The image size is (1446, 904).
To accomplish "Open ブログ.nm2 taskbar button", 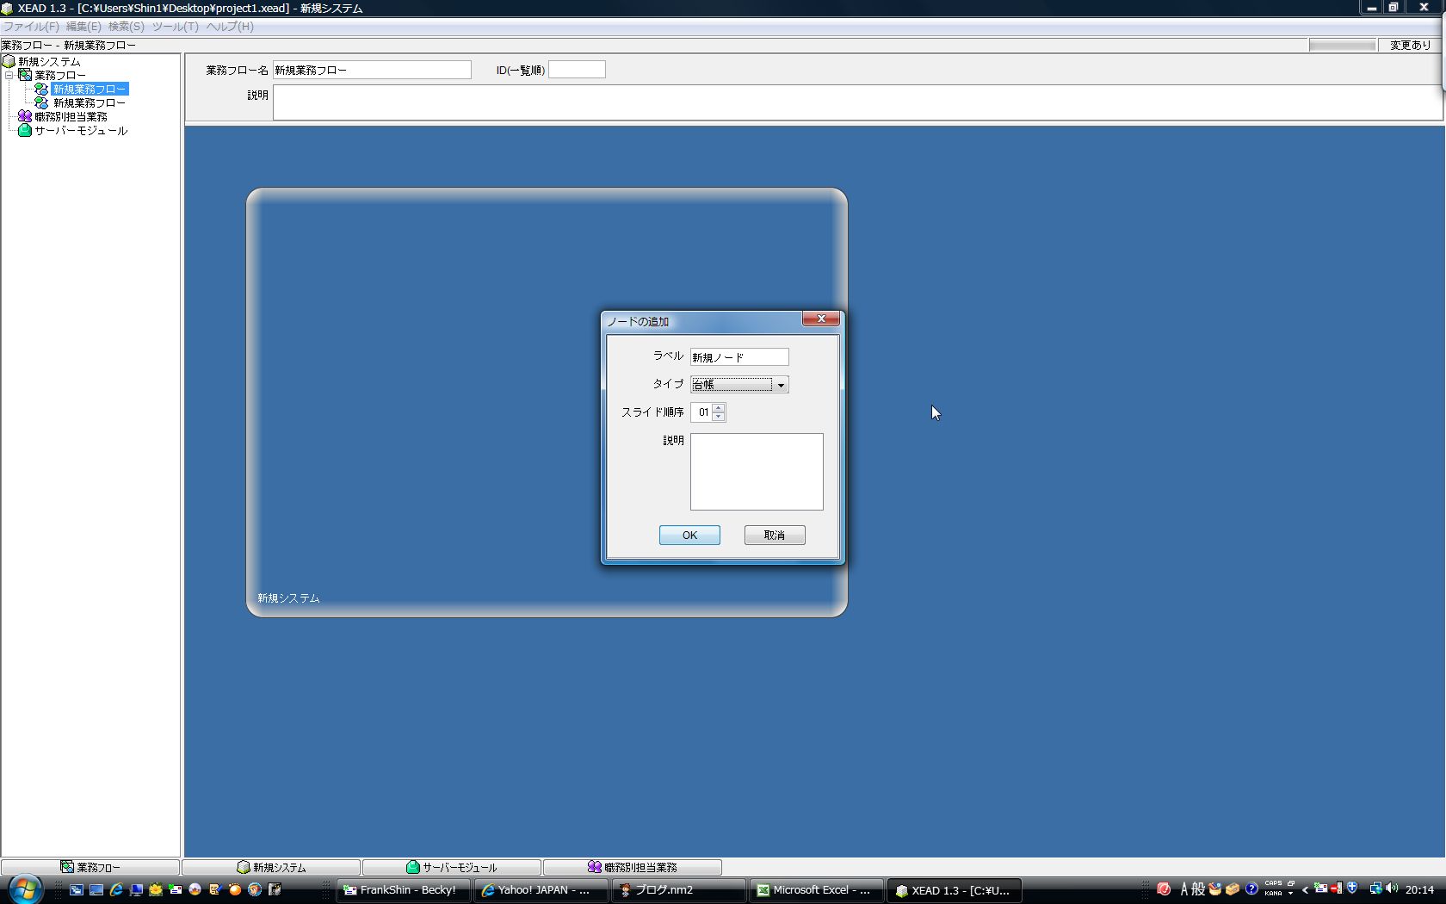I will [x=679, y=890].
